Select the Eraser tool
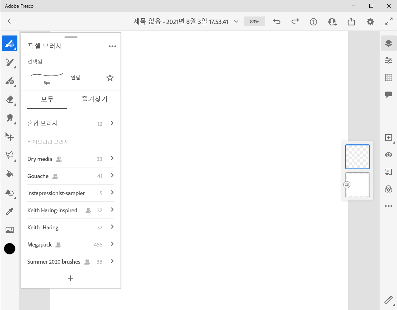Image resolution: width=397 pixels, height=310 pixels. point(10,99)
